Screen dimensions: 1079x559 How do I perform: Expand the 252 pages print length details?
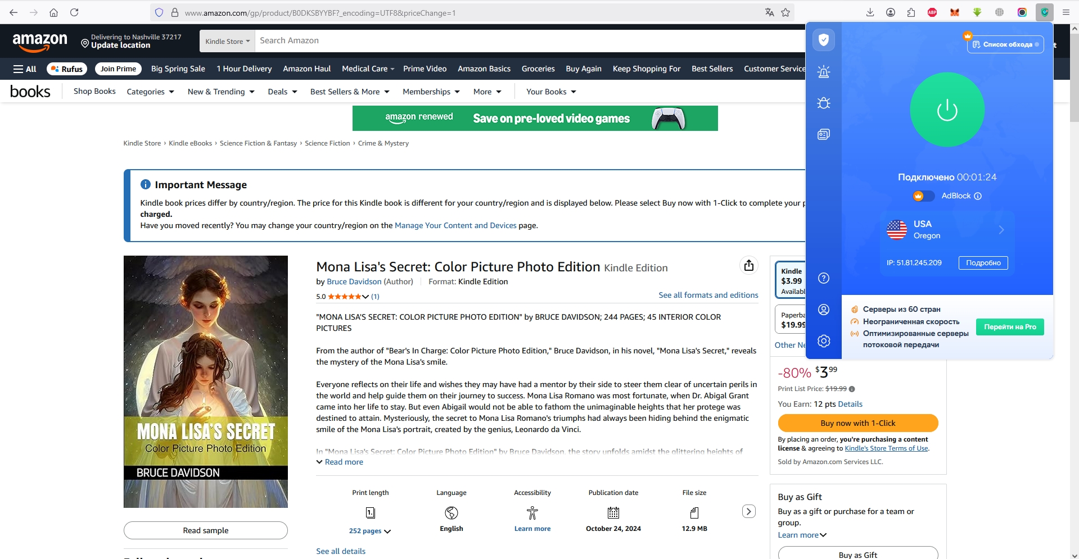(370, 531)
